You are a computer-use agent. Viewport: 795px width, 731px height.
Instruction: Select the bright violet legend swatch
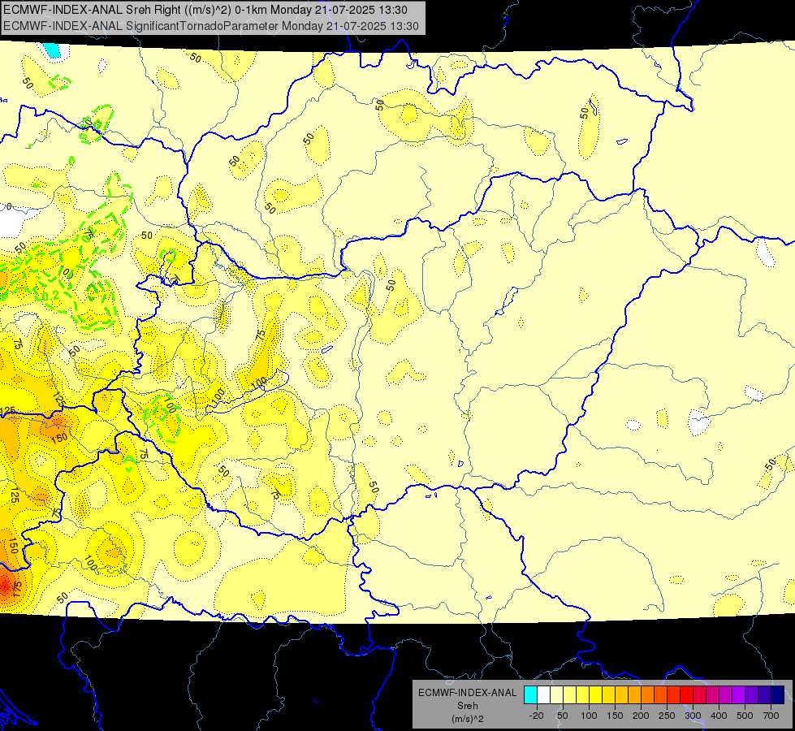[739, 695]
